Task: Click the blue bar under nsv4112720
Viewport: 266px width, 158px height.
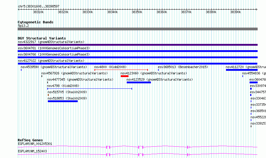Action: point(242,70)
